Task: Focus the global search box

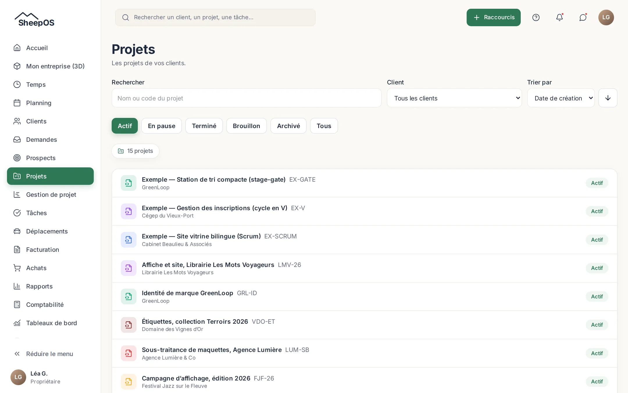Action: click(215, 17)
